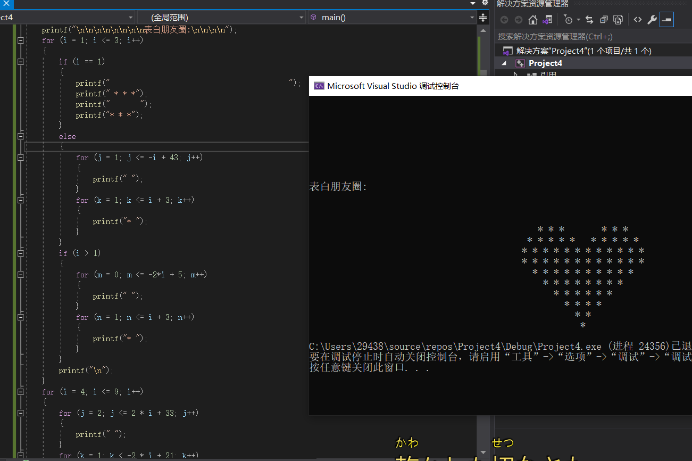Collapse the for (n = 1; ...) block
Image resolution: width=692 pixels, height=461 pixels.
click(x=21, y=317)
